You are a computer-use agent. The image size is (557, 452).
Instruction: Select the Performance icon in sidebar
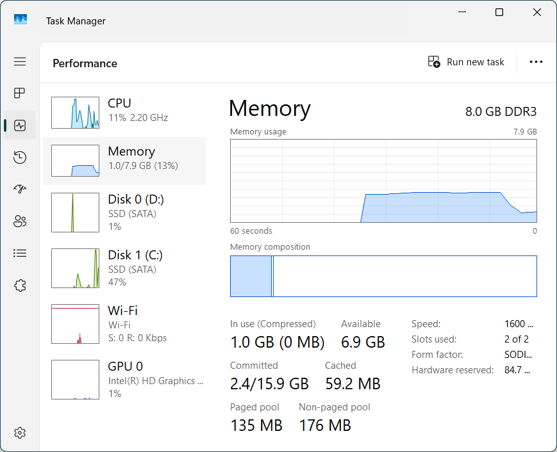point(20,125)
